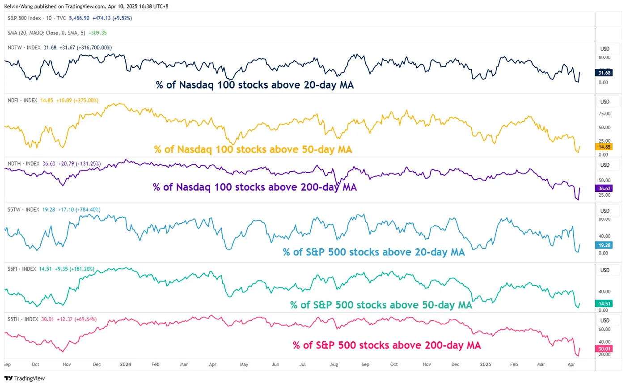Image resolution: width=626 pixels, height=386 pixels.
Task: Click the blue 19.28 price tag
Action: click(x=605, y=245)
